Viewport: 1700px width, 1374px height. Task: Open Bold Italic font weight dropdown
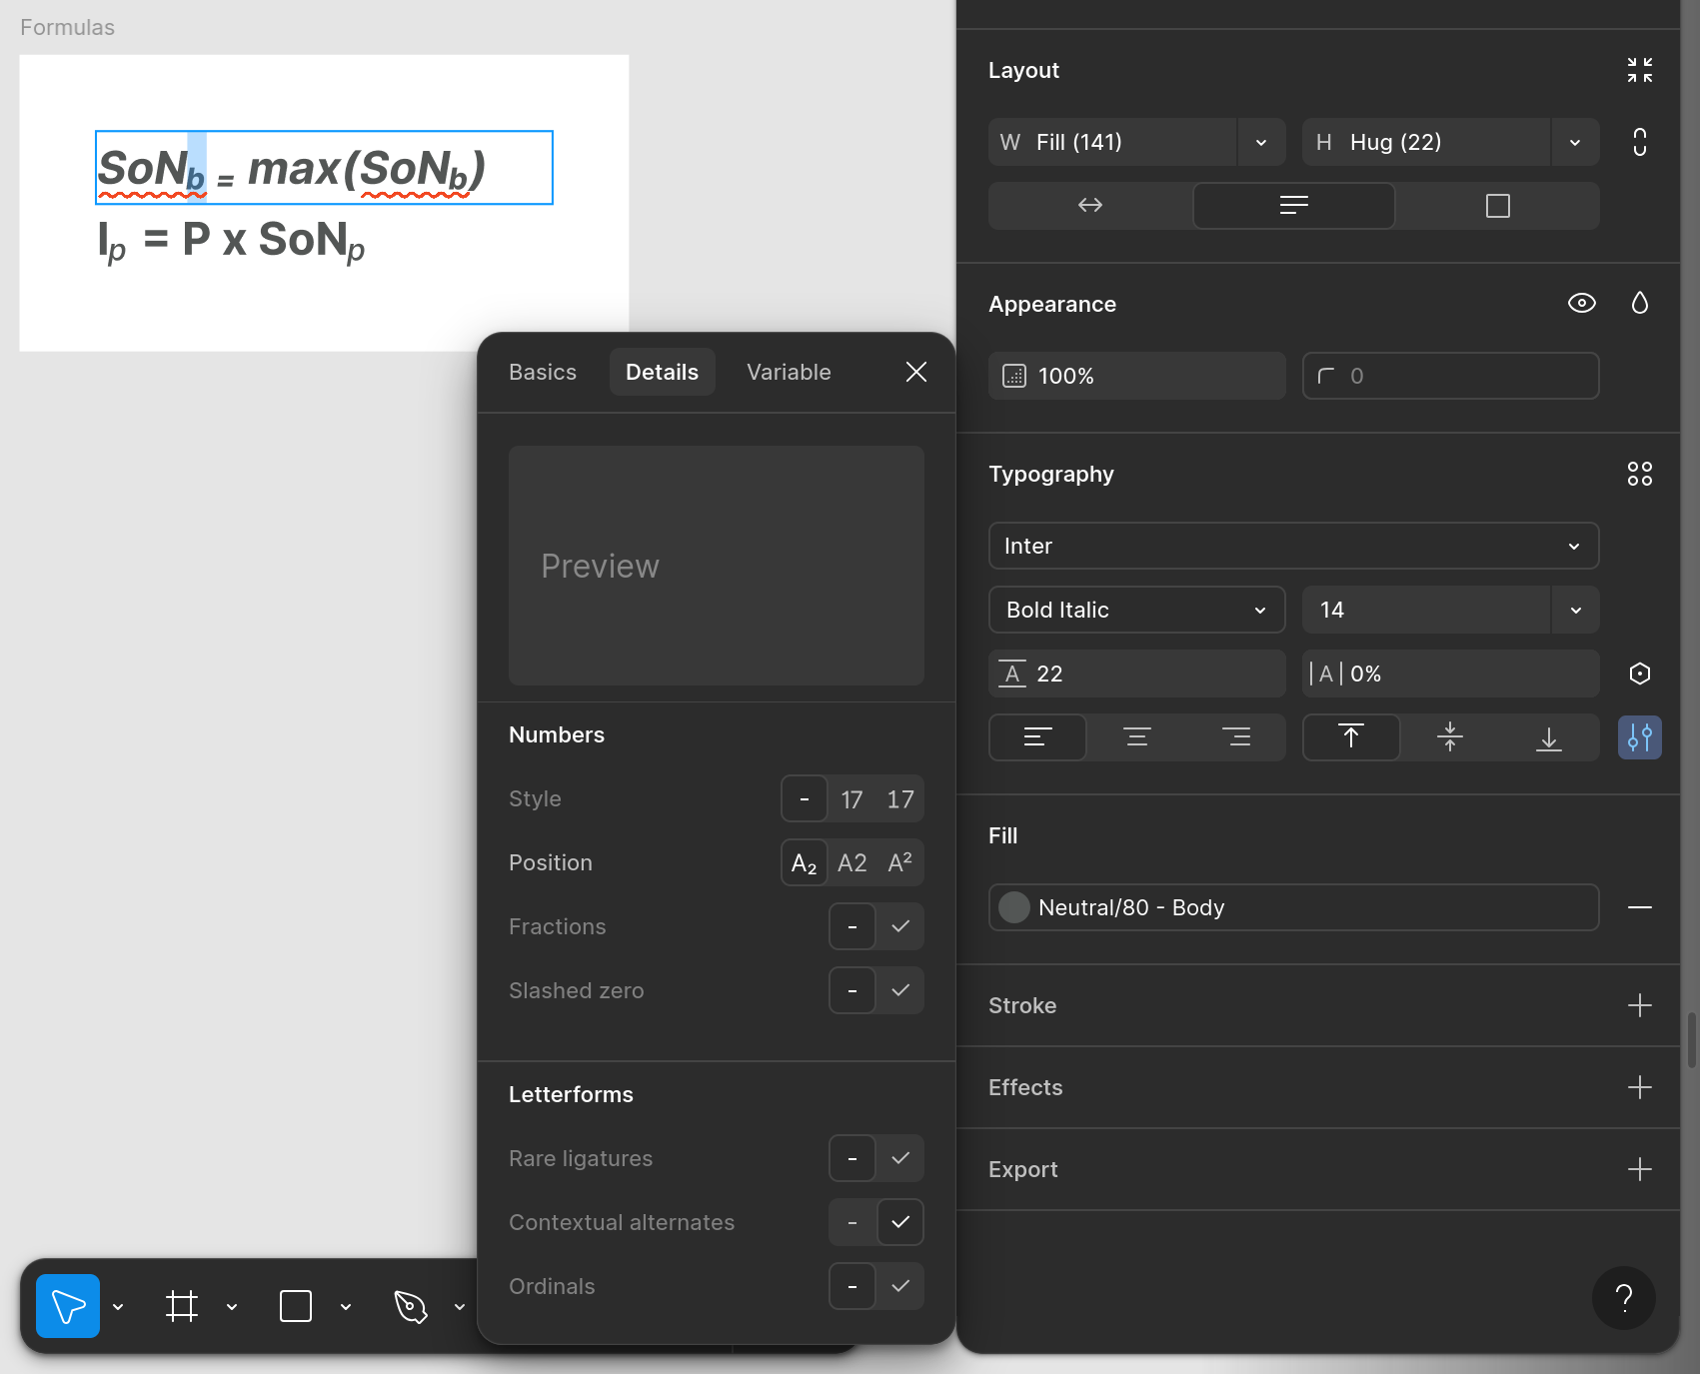pos(1136,610)
